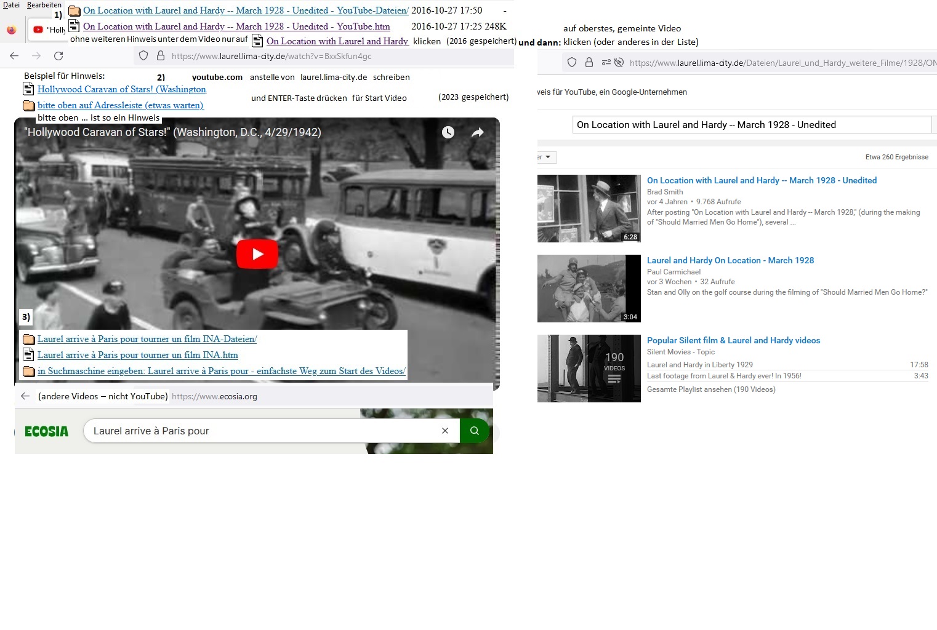
Task: Play the Hollywood Caravan video
Action: click(x=257, y=253)
